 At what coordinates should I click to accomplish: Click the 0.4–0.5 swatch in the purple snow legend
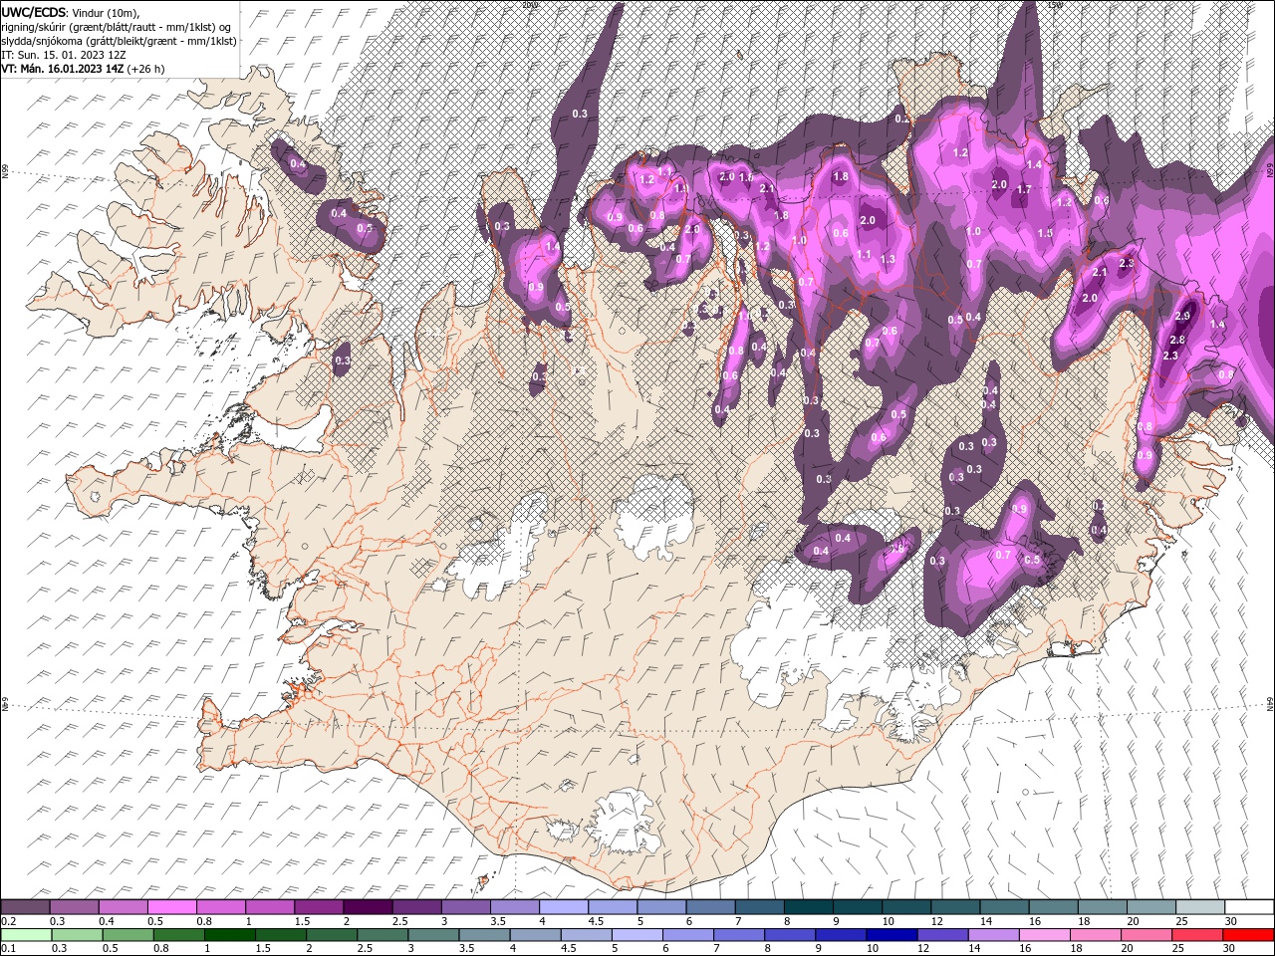click(123, 907)
